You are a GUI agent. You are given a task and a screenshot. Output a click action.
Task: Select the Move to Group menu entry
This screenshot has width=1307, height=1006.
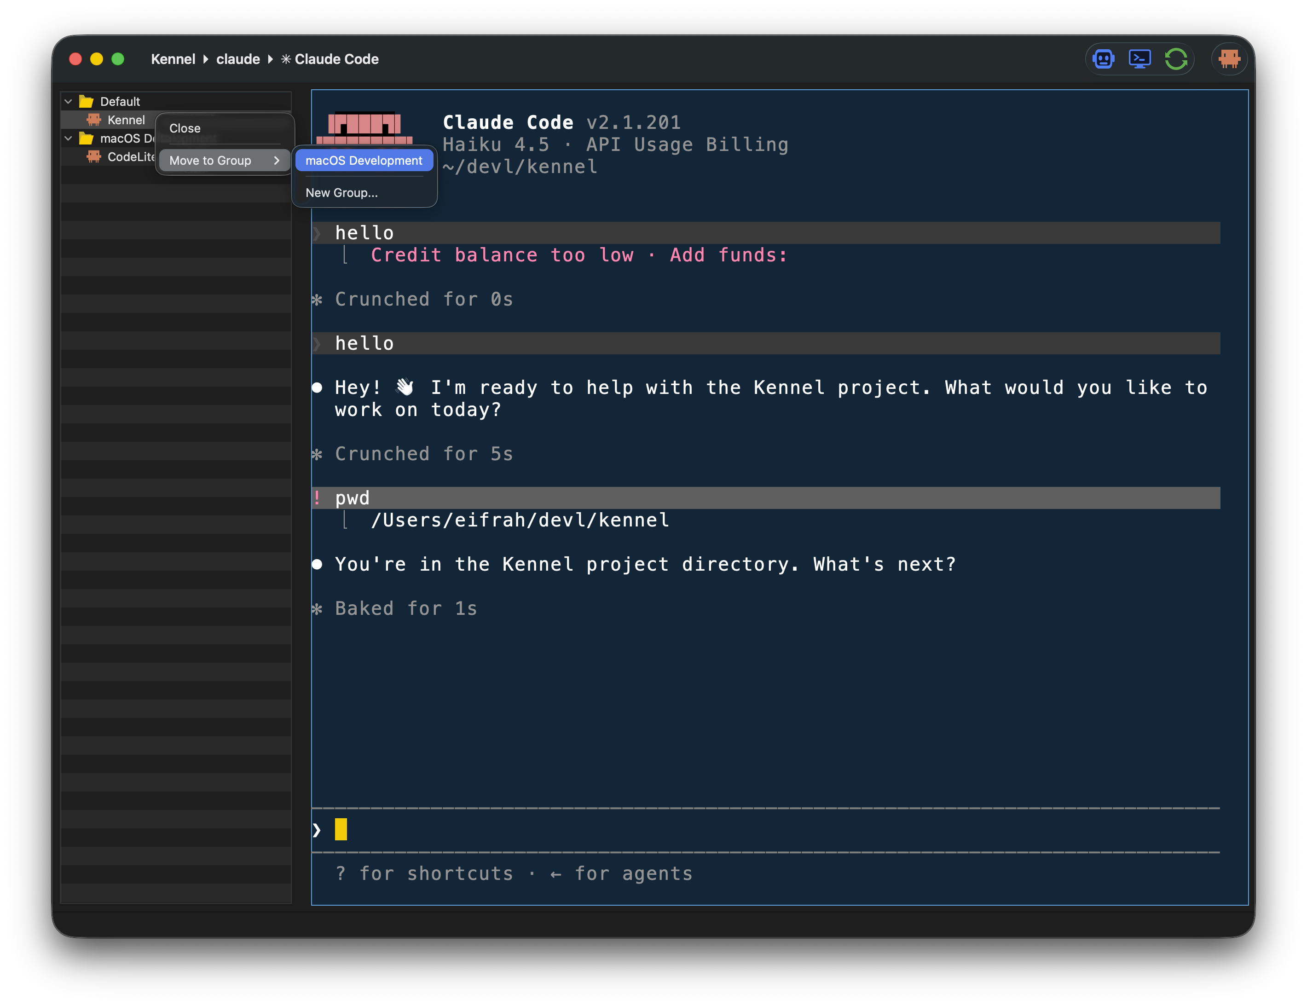point(225,161)
